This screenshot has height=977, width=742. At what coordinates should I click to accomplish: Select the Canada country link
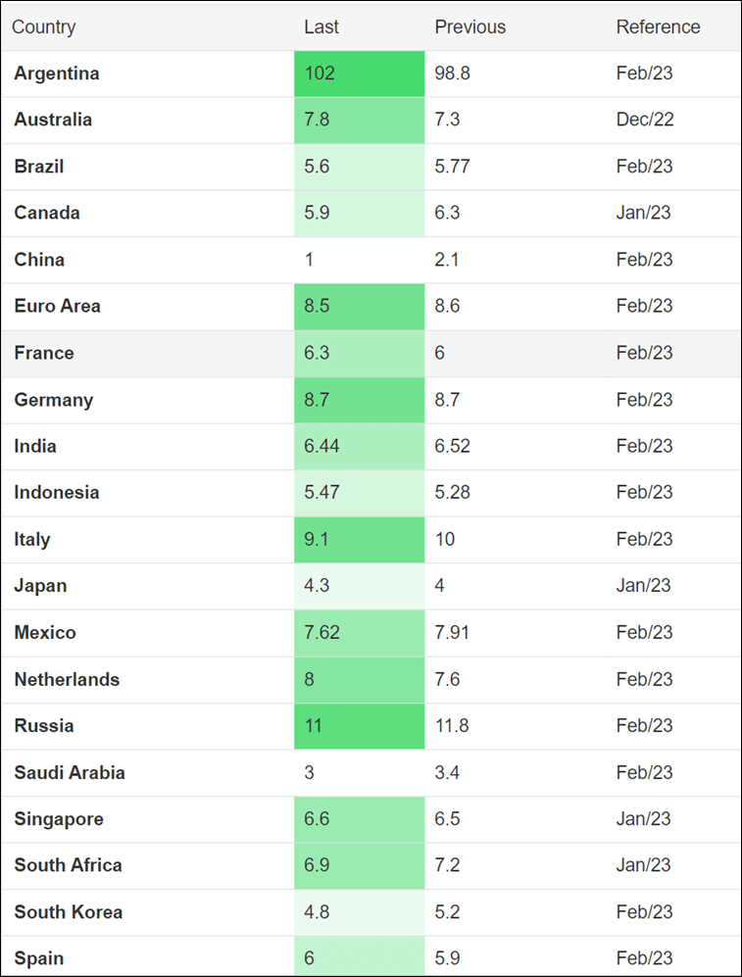point(47,213)
